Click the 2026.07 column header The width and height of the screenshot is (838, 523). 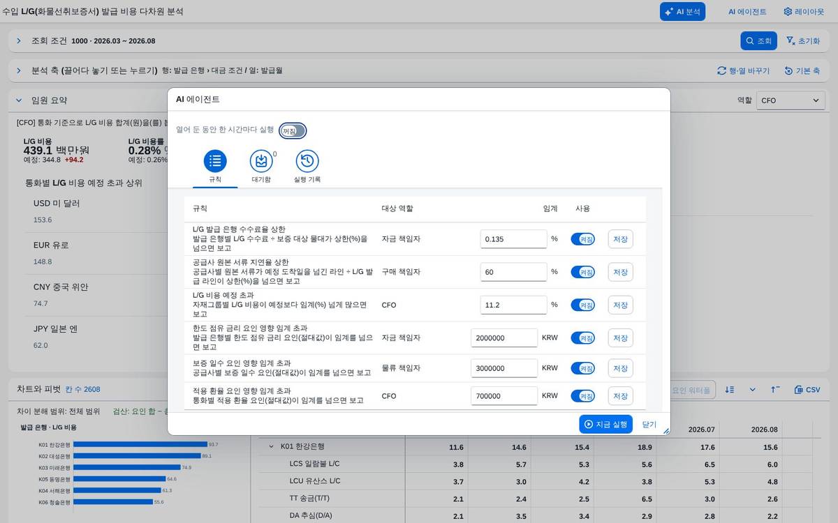click(x=701, y=430)
